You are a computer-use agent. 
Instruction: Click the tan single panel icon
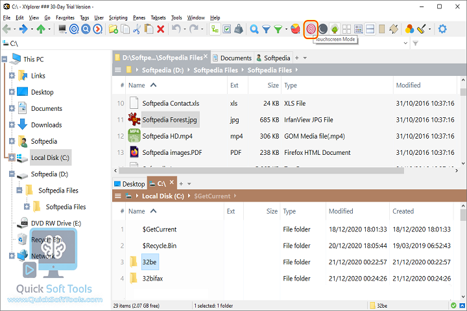[381, 29]
